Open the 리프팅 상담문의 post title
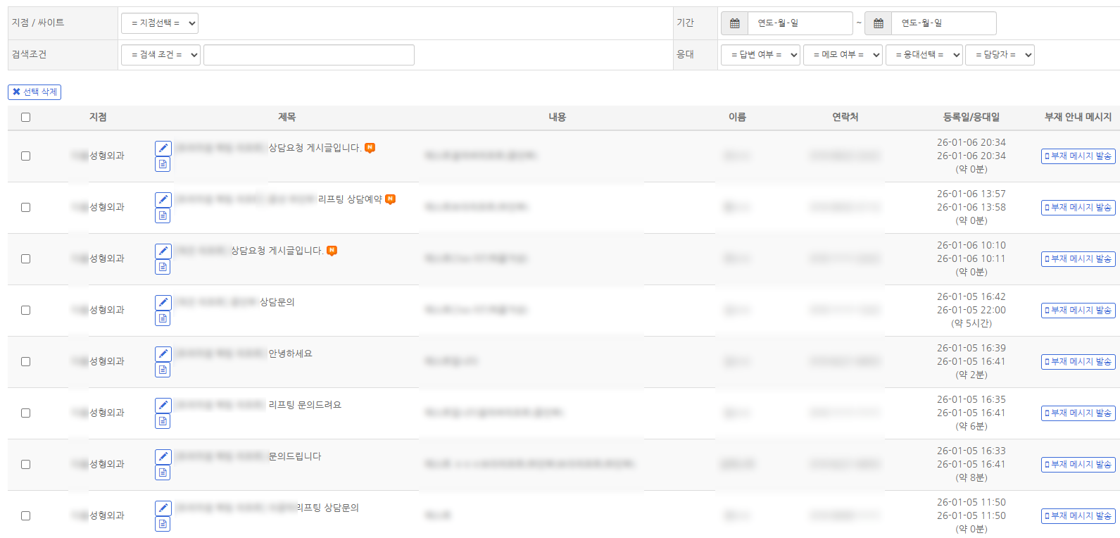Viewport: 1120px width, 538px height. coord(327,508)
